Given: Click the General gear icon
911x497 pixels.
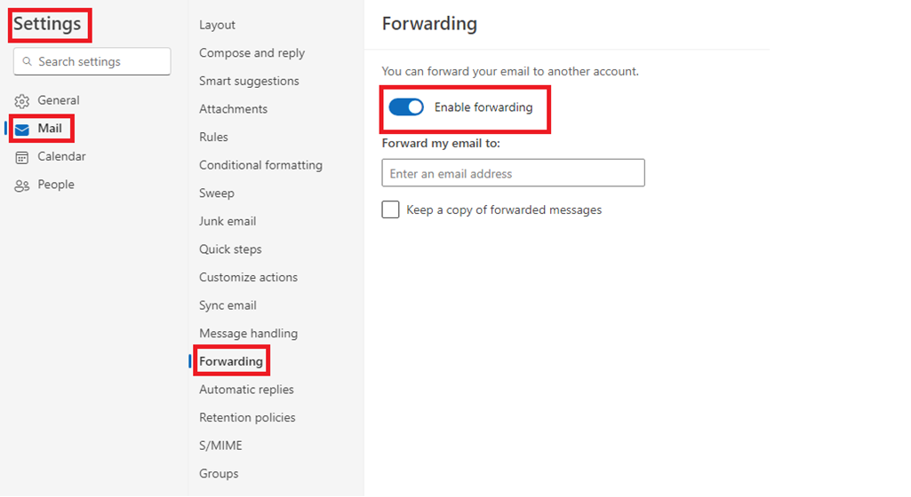Looking at the screenshot, I should tap(22, 101).
